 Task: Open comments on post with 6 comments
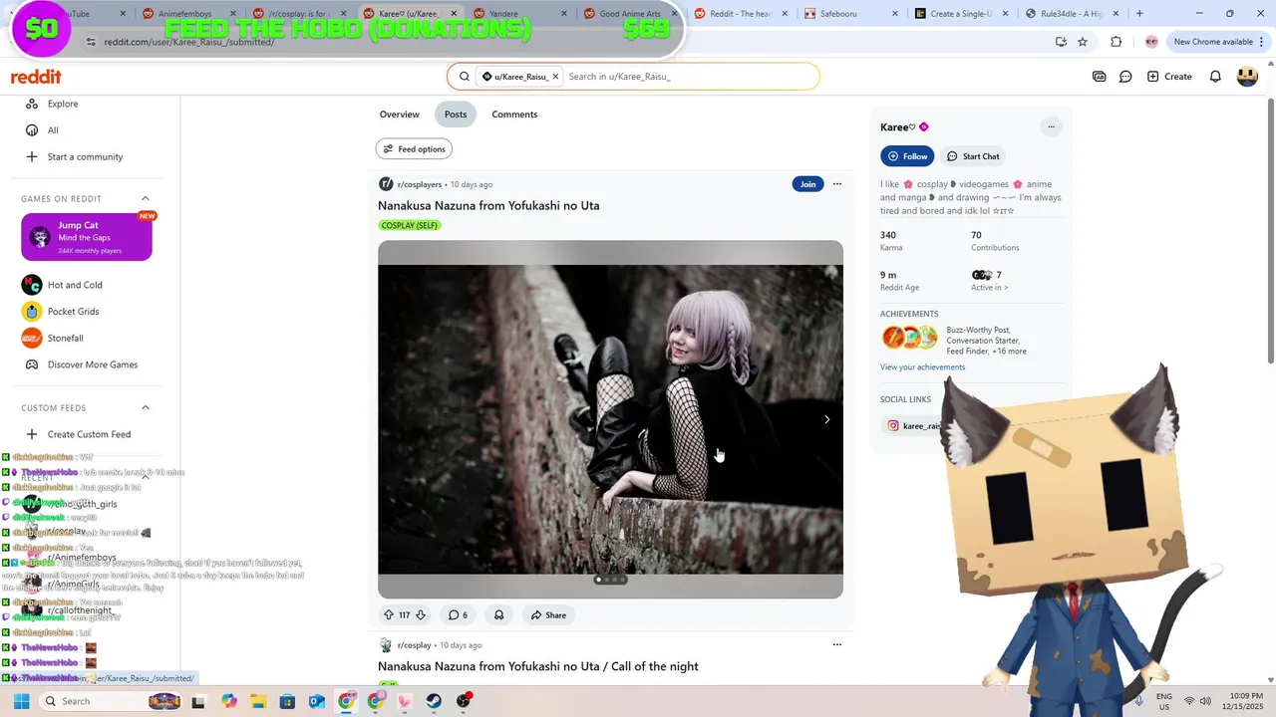tap(458, 615)
